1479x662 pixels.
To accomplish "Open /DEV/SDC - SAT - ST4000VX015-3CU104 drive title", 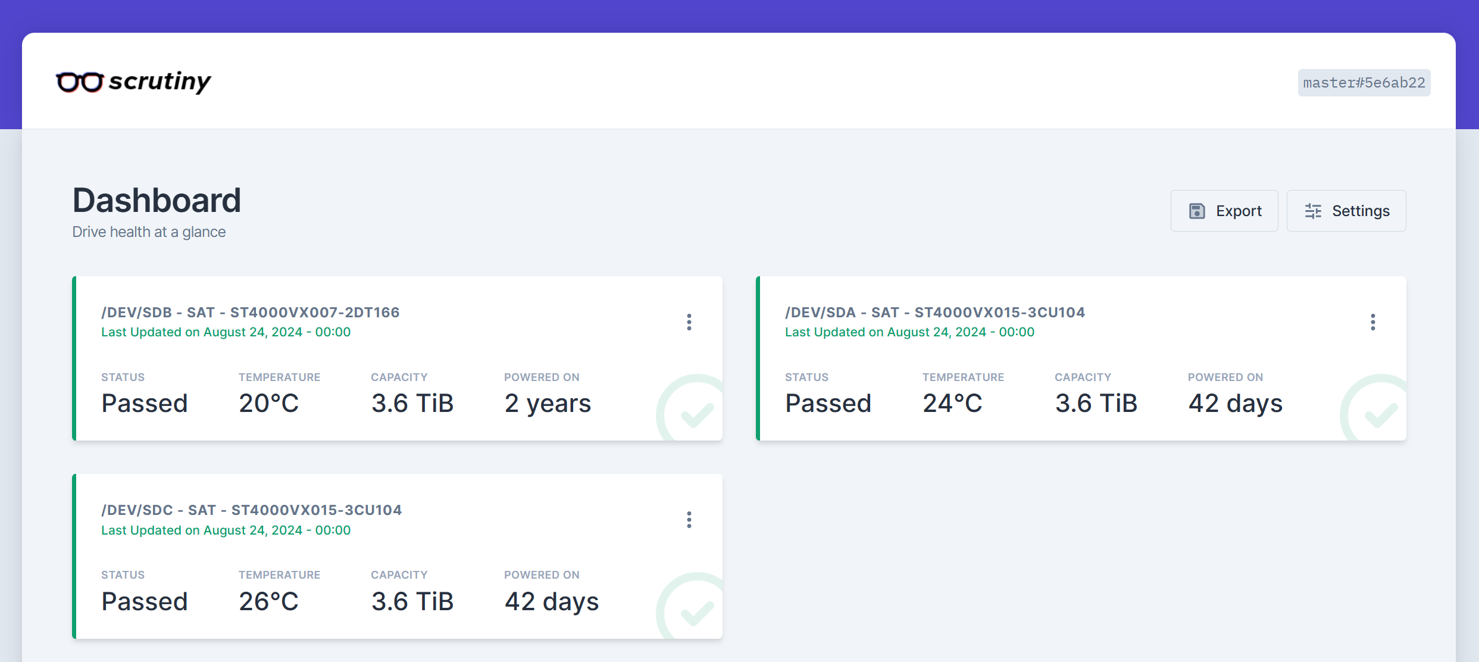I will coord(251,510).
